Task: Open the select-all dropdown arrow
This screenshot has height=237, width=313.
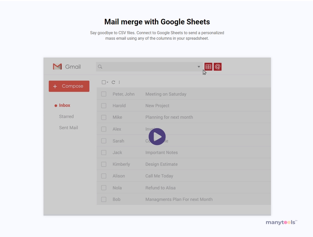Action: click(107, 82)
